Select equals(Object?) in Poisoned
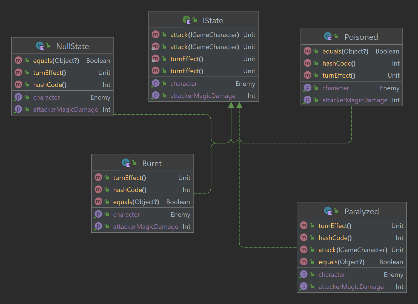This screenshot has width=418, height=304. pos(345,51)
